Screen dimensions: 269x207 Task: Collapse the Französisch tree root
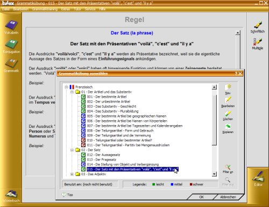(66, 87)
